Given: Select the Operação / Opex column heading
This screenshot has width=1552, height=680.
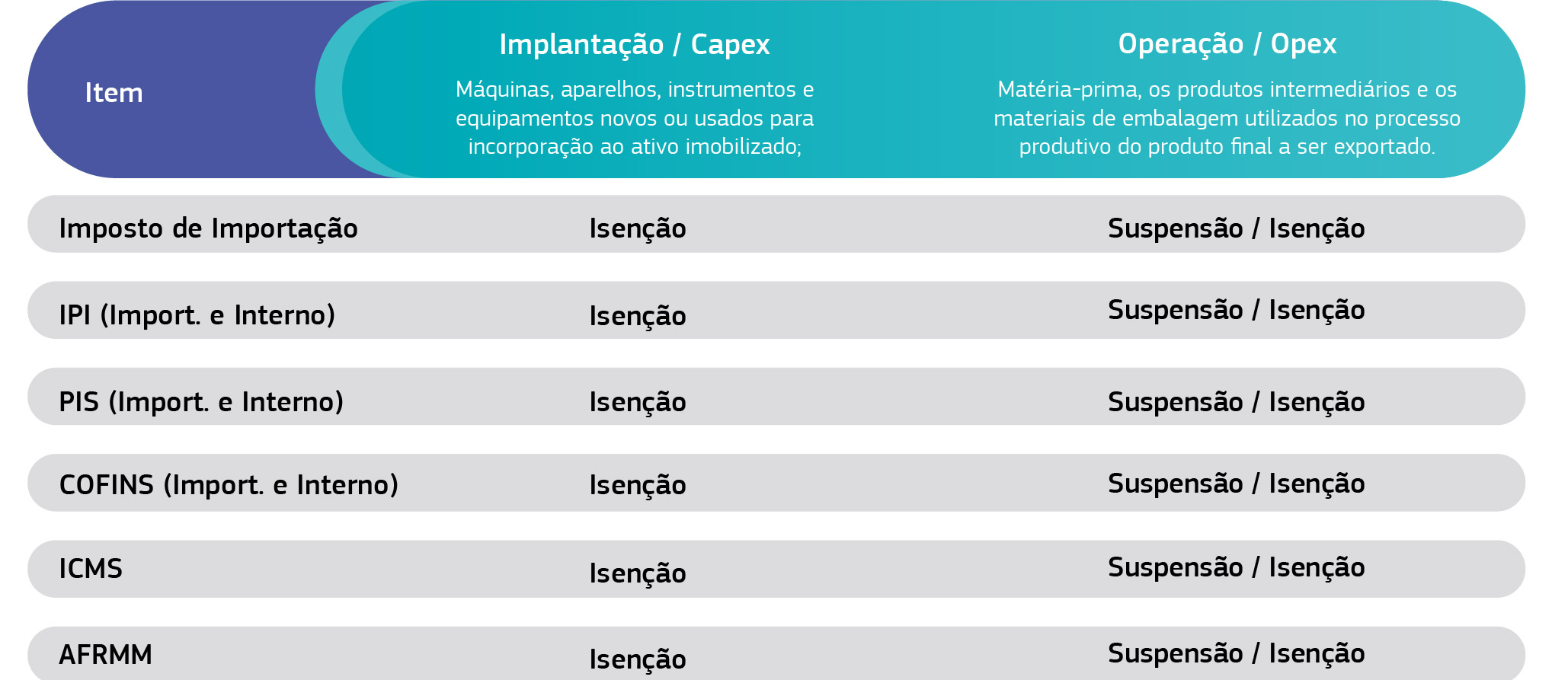Looking at the screenshot, I should click(1227, 43).
